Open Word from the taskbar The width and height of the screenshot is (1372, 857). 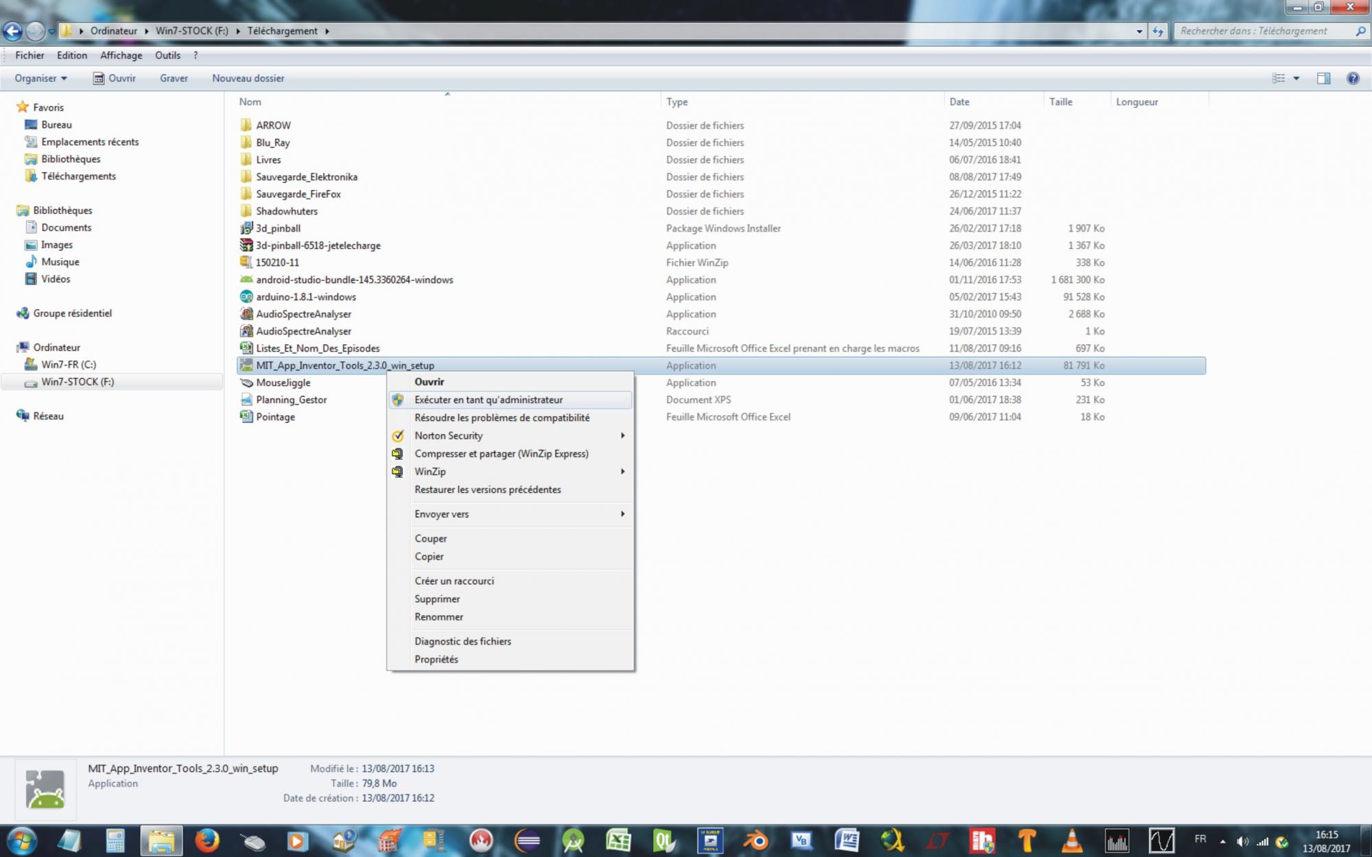pos(847,840)
